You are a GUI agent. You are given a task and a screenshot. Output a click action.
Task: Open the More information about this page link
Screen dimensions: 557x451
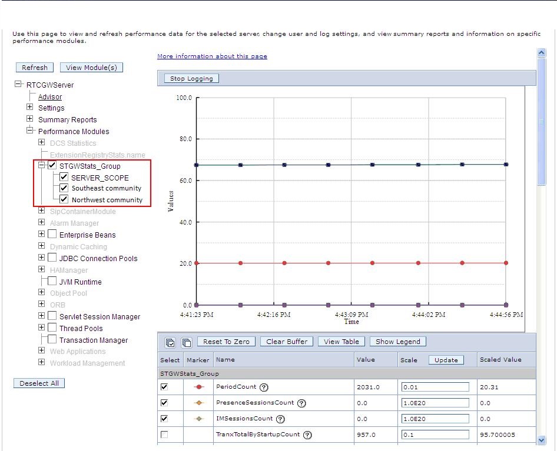[212, 56]
